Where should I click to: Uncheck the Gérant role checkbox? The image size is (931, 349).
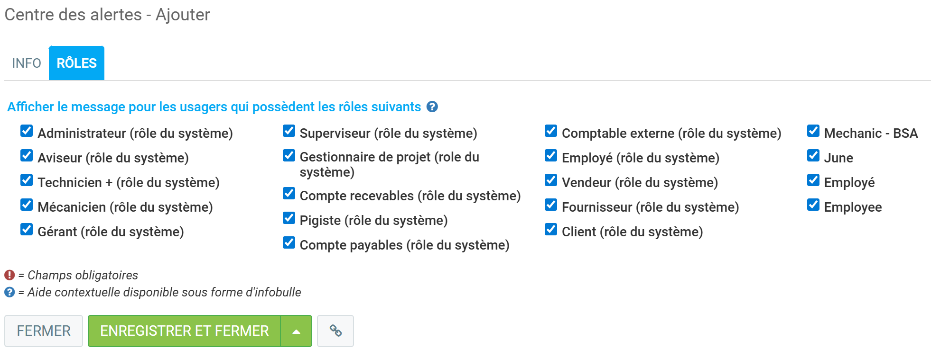pyautogui.click(x=27, y=230)
